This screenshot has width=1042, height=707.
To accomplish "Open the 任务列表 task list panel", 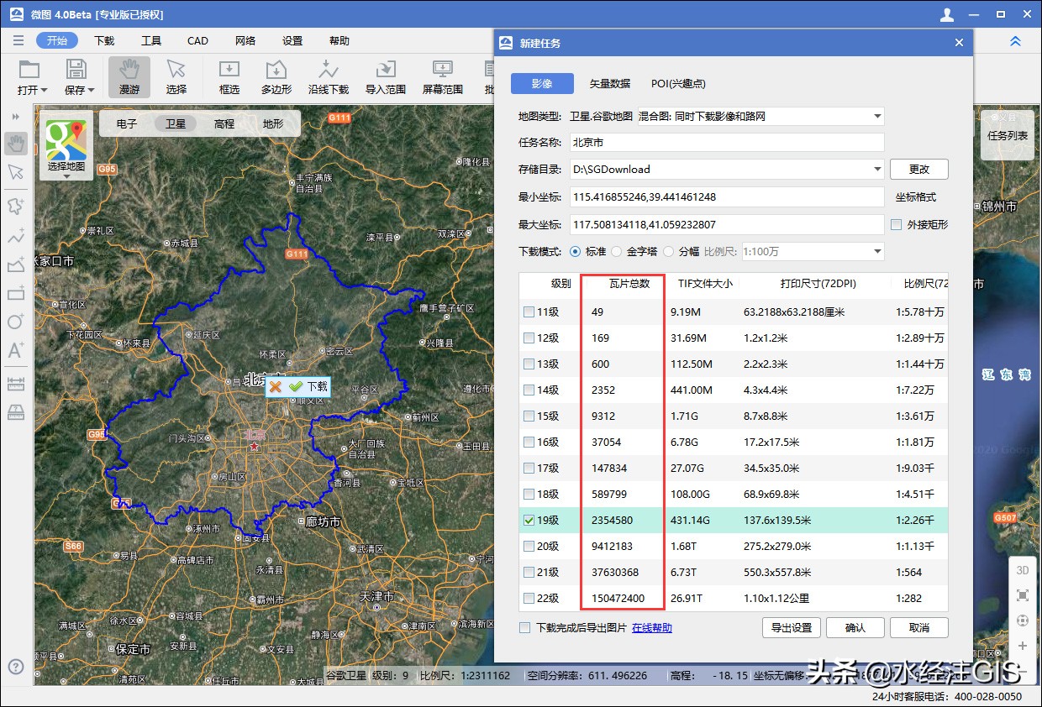I will pyautogui.click(x=1007, y=134).
